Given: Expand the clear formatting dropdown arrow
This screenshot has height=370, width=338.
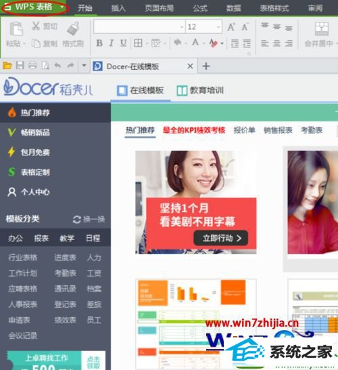Looking at the screenshot, I should pos(222,43).
